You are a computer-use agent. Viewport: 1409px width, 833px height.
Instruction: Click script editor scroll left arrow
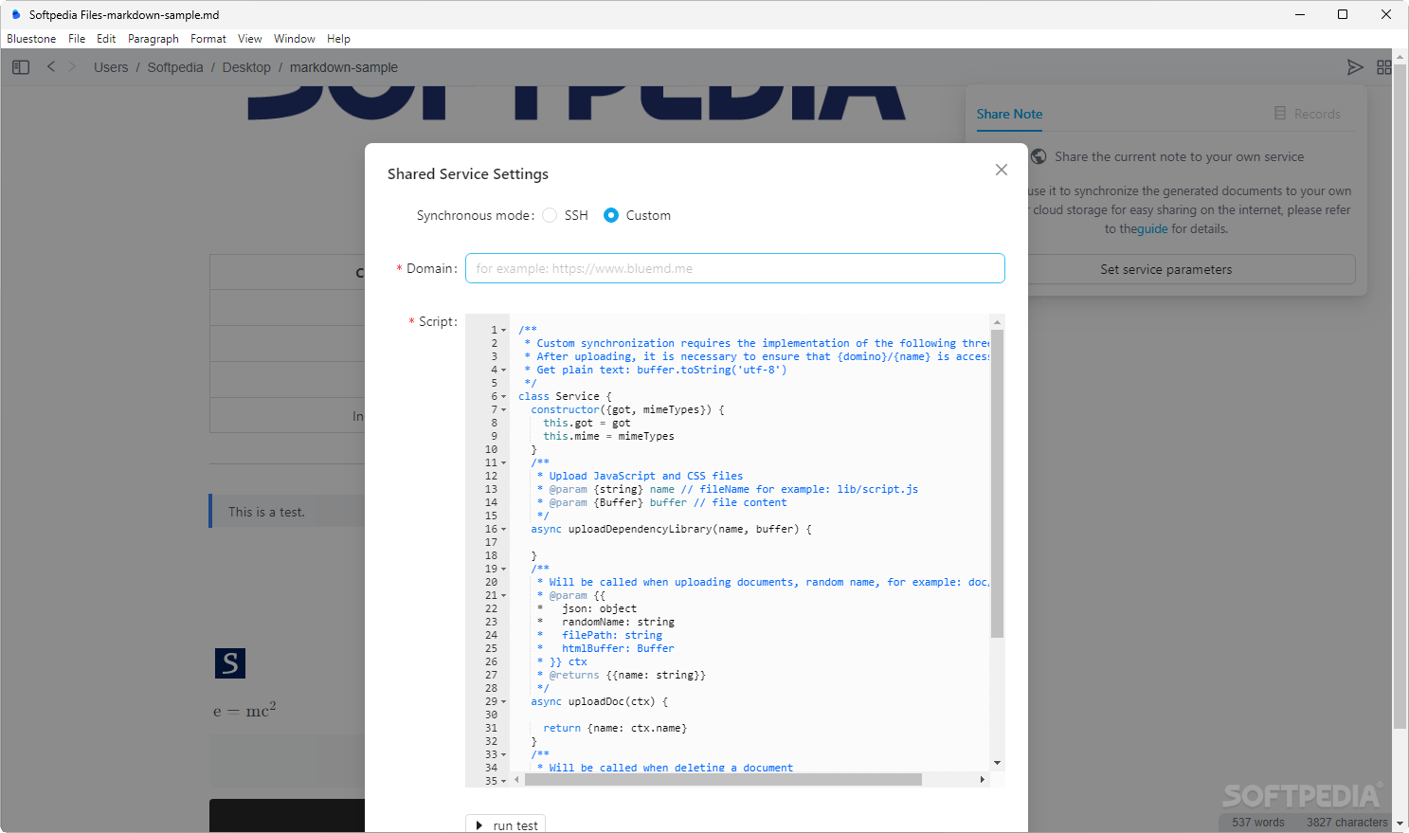click(x=516, y=779)
